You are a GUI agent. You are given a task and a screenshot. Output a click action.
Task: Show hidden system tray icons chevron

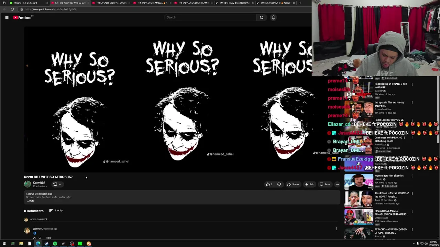(414, 244)
